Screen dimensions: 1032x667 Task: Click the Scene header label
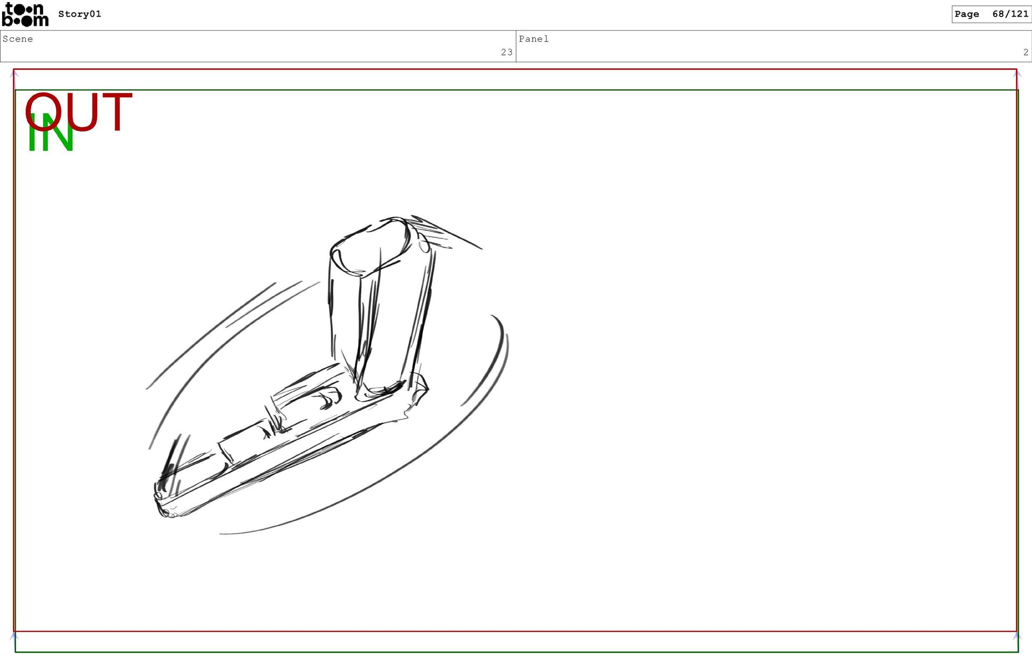point(18,39)
